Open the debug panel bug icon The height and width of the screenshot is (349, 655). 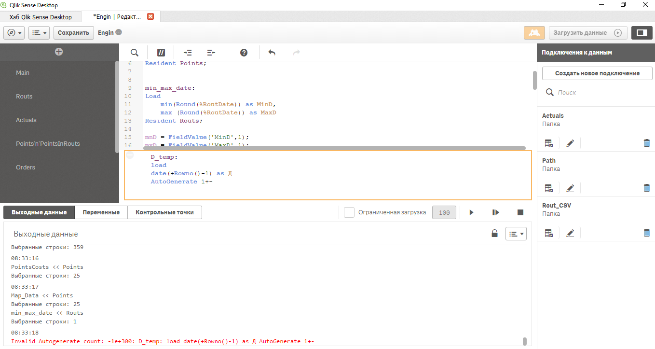point(534,33)
